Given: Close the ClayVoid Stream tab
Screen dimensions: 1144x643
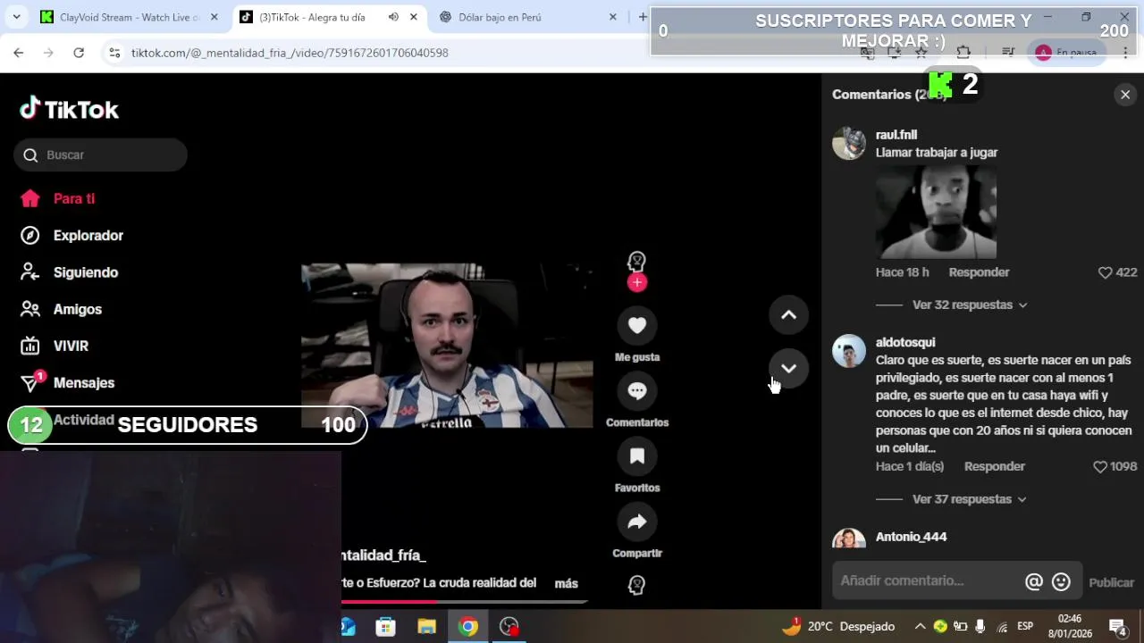Looking at the screenshot, I should click(x=214, y=17).
